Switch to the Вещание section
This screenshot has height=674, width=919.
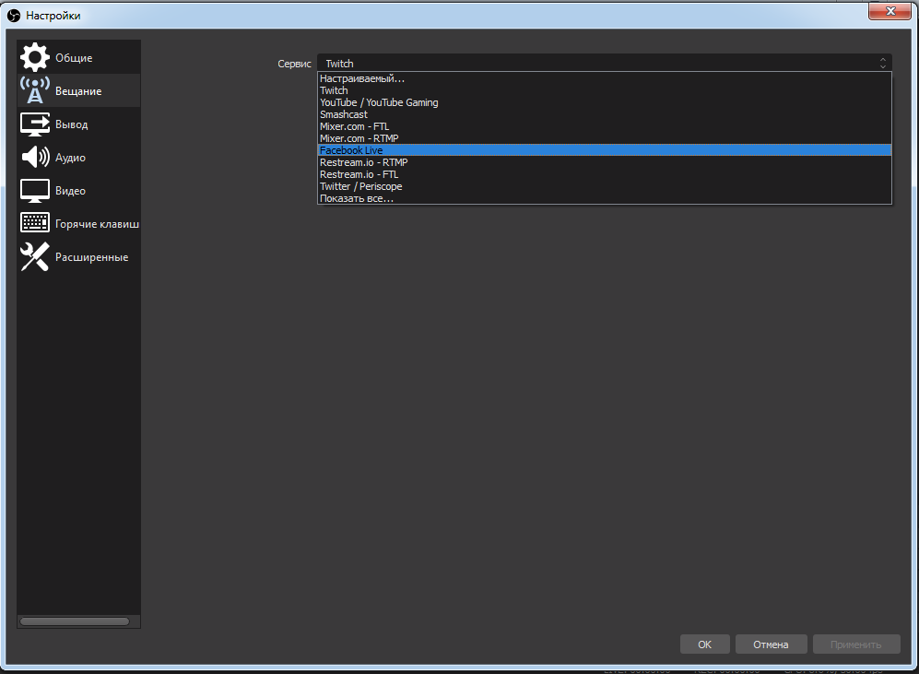pos(79,91)
